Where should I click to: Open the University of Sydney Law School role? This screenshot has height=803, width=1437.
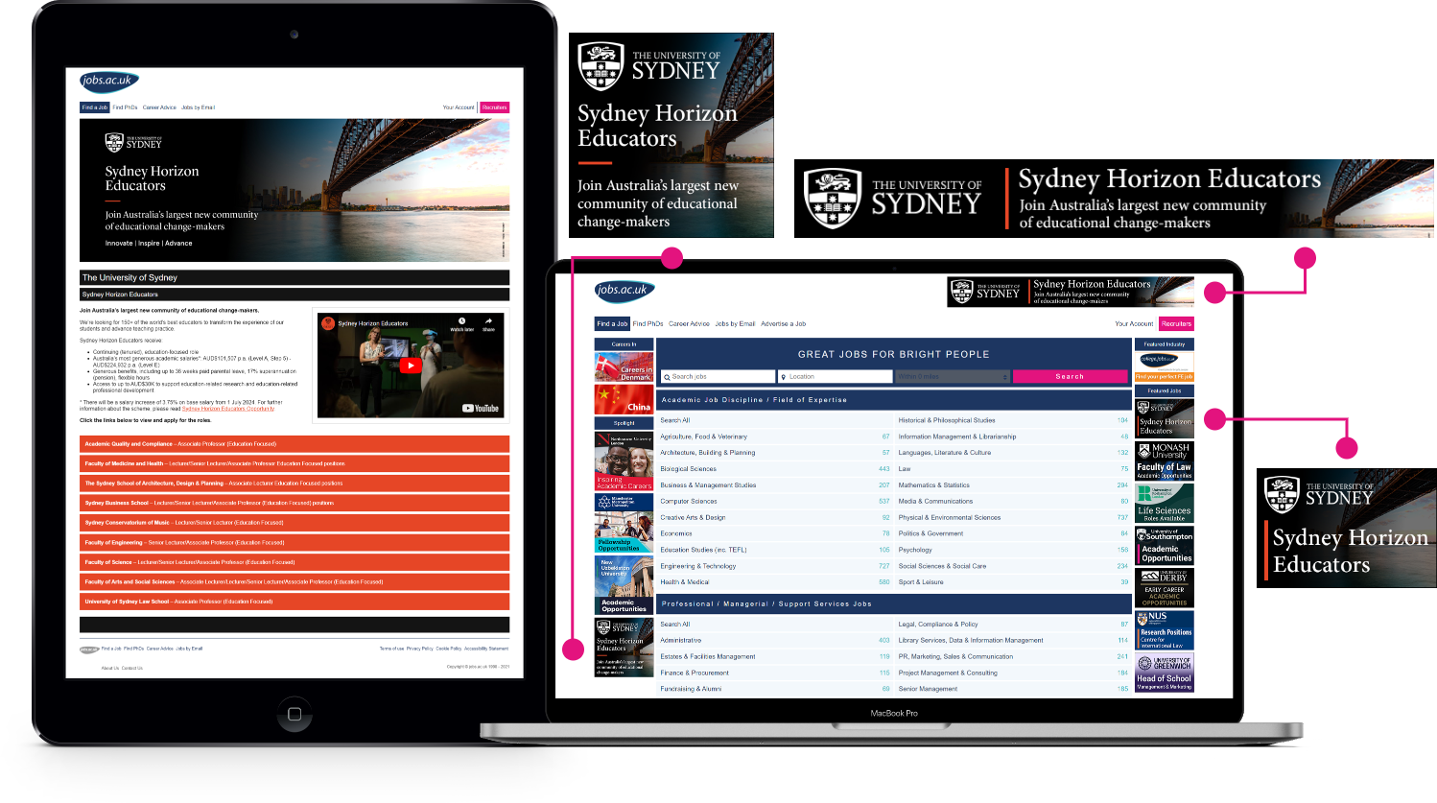(294, 602)
